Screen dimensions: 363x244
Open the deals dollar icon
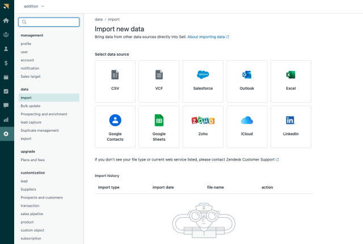(x=6, y=63)
